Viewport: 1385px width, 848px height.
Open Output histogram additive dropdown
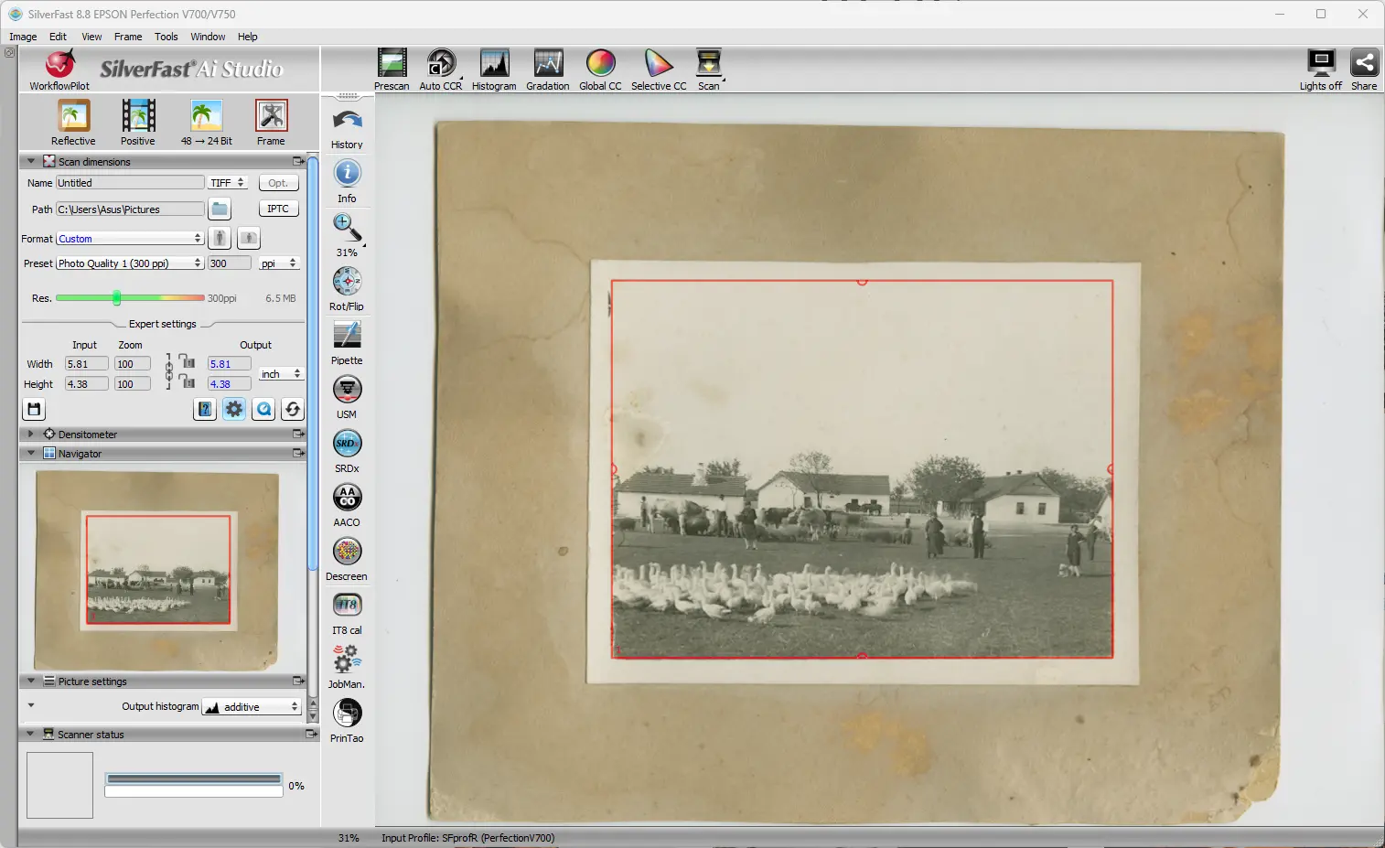tap(252, 707)
